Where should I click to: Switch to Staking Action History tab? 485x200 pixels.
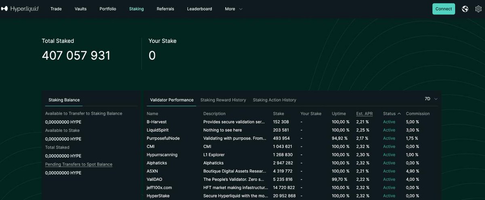[274, 100]
